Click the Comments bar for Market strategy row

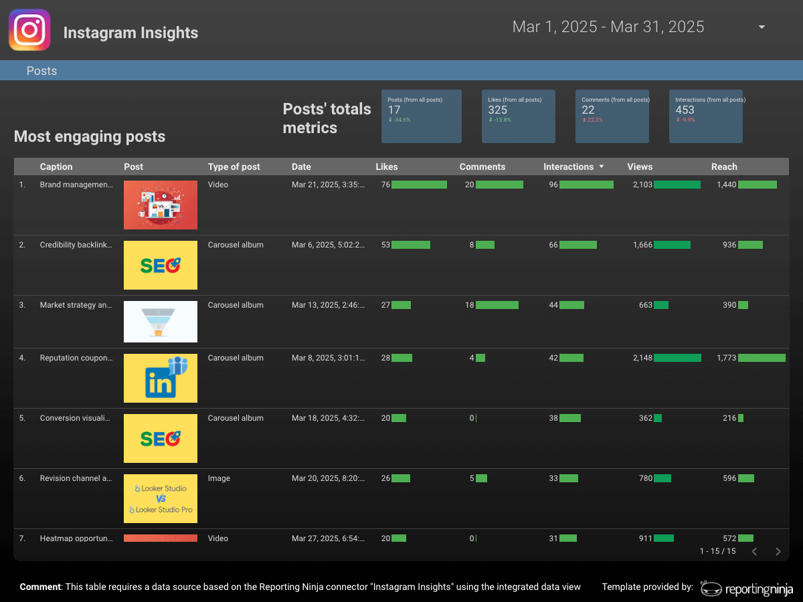(x=497, y=305)
